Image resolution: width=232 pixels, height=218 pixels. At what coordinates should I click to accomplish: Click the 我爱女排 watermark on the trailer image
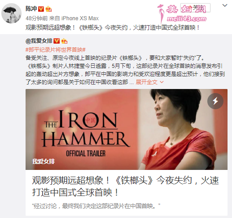[x=44, y=161]
